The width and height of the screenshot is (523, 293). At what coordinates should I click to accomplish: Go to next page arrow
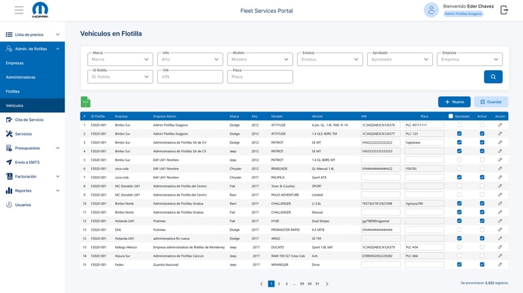327,283
